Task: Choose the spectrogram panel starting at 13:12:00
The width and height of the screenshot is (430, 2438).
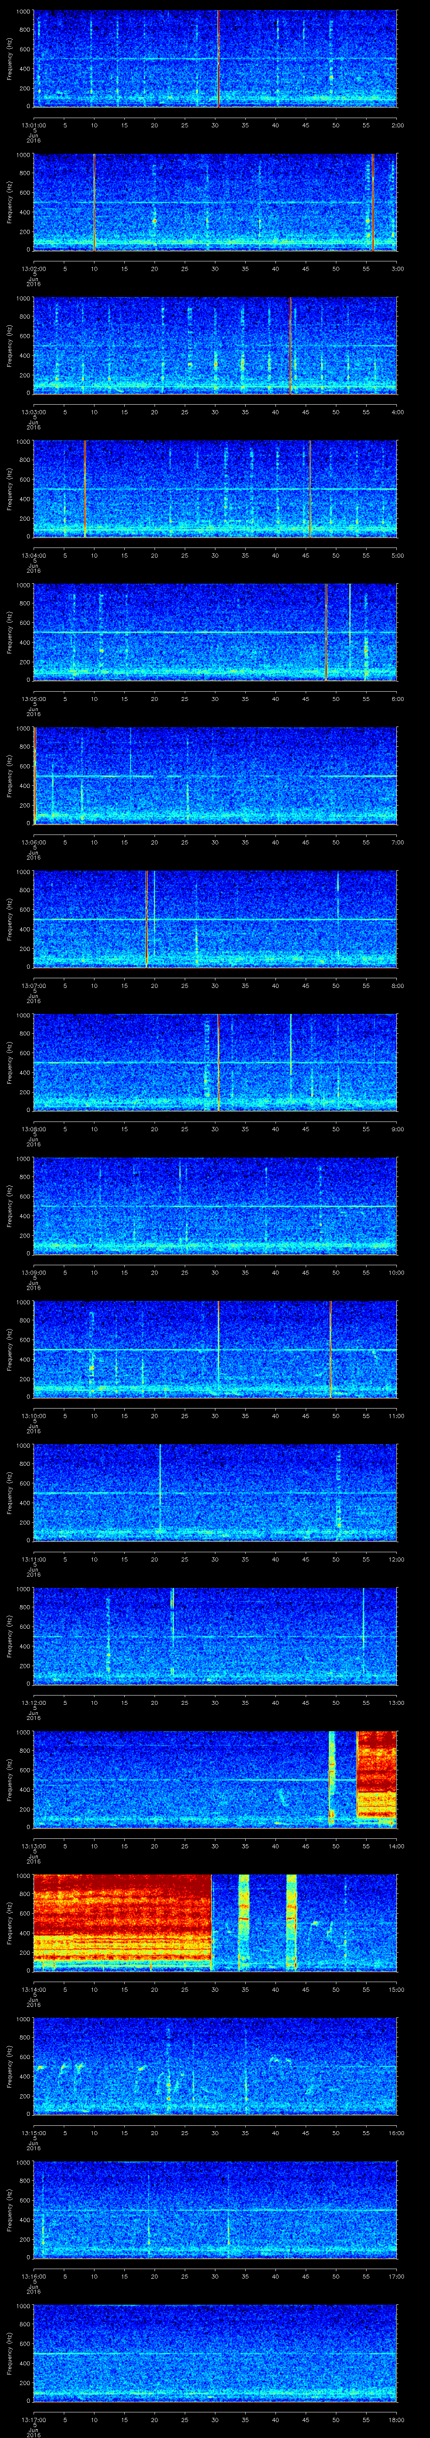Action: pyautogui.click(x=215, y=1636)
